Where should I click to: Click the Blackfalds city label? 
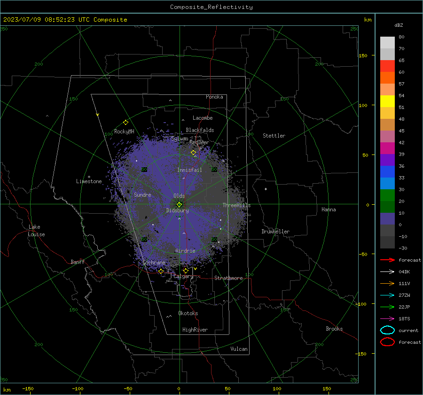(x=200, y=130)
